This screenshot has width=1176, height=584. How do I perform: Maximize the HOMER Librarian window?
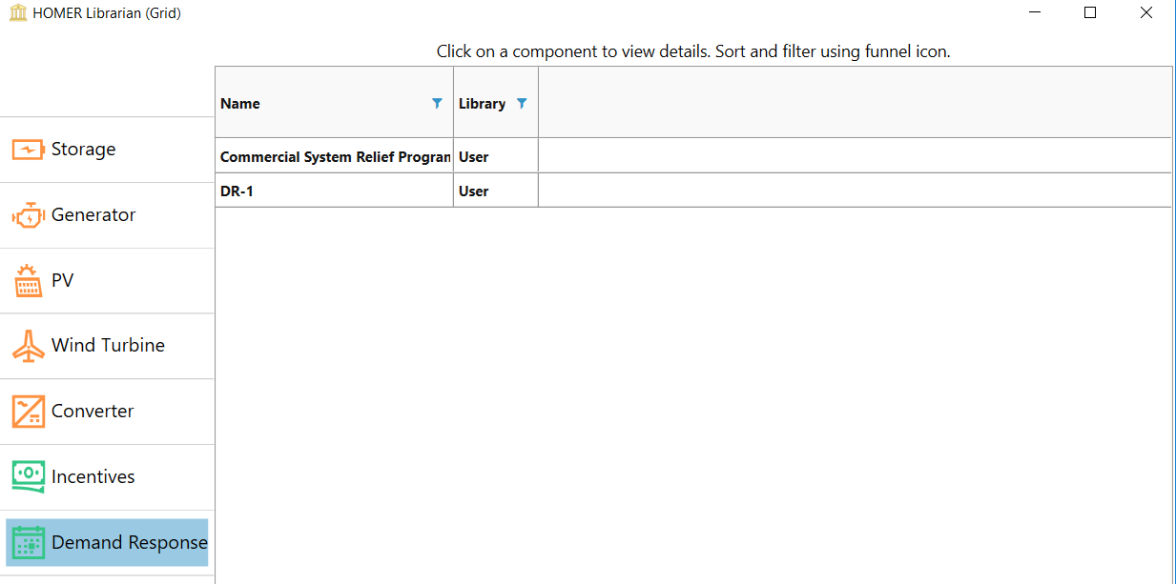tap(1090, 13)
